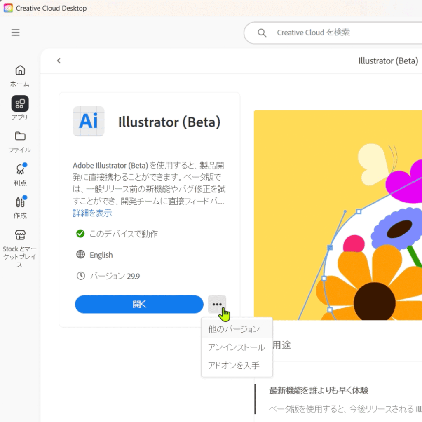Click the flower artwork preview image

click(338, 215)
